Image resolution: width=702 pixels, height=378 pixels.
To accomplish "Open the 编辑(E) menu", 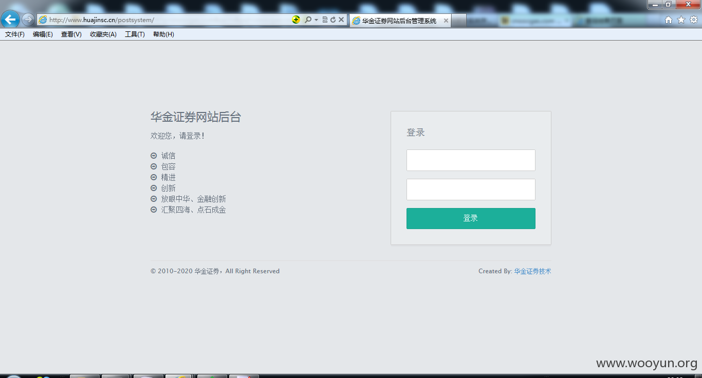I will [x=43, y=34].
